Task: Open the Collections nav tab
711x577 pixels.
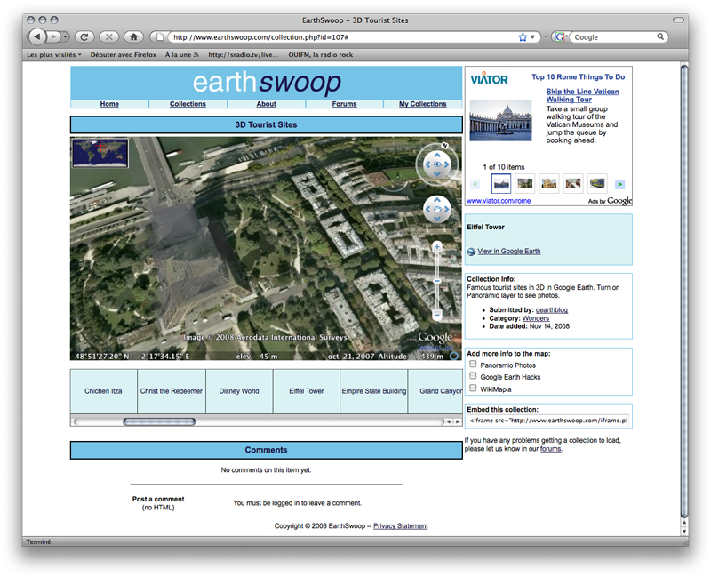Action: coord(188,104)
